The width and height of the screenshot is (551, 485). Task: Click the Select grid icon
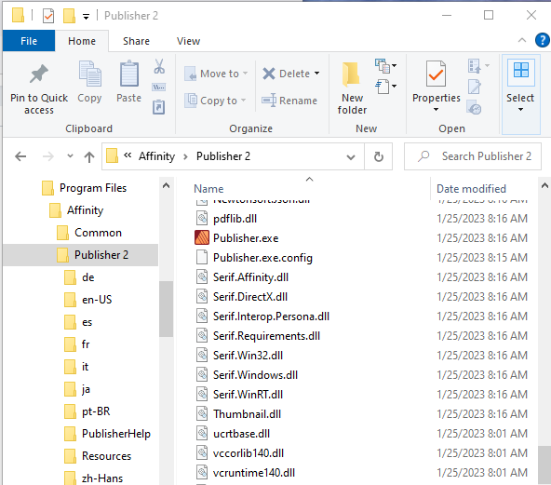pos(521,70)
